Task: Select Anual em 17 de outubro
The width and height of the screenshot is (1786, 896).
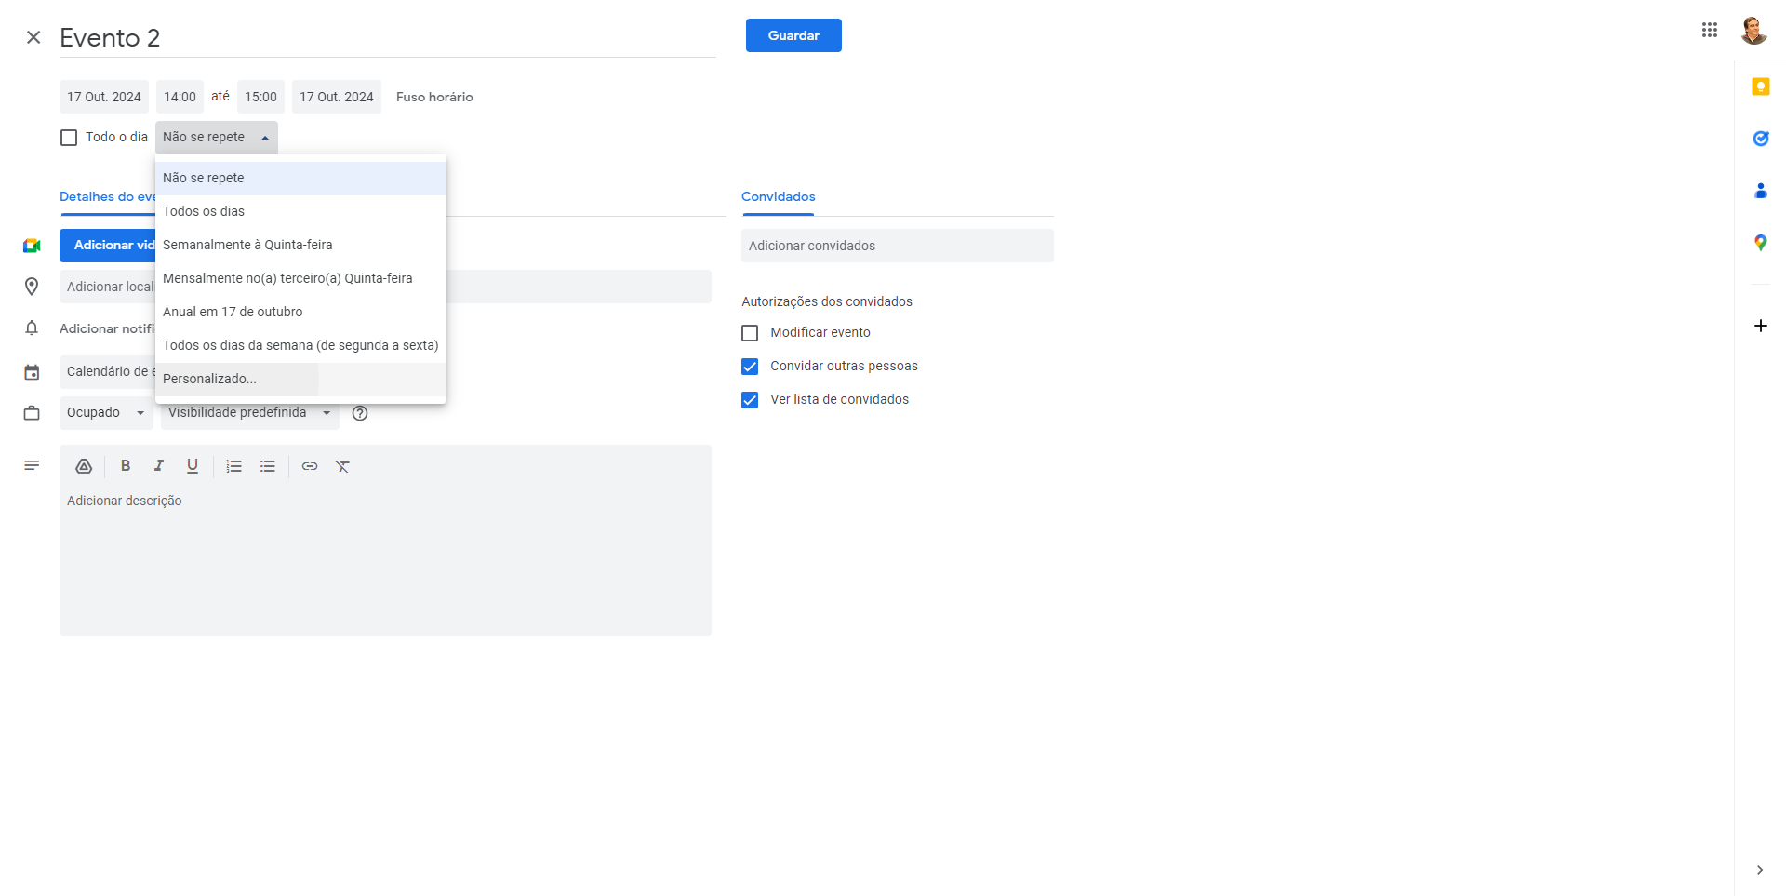Action: pyautogui.click(x=300, y=312)
